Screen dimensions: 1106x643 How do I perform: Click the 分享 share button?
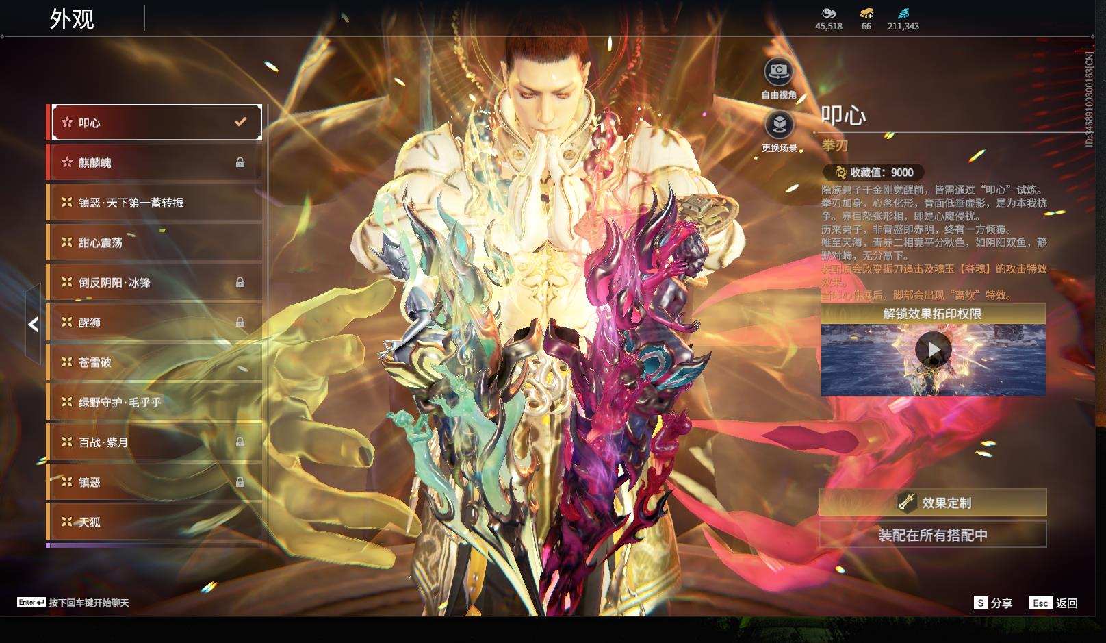coord(993,603)
